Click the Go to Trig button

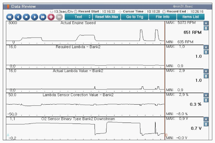point(134,17)
